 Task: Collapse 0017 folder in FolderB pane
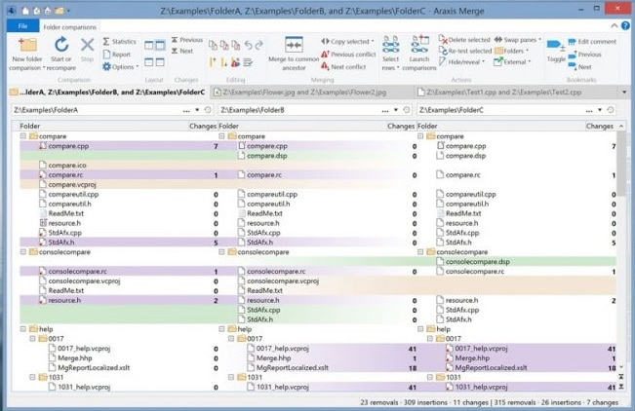[x=231, y=339]
